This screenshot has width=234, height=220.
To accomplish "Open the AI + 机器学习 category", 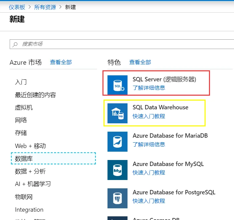I will click(x=33, y=184).
